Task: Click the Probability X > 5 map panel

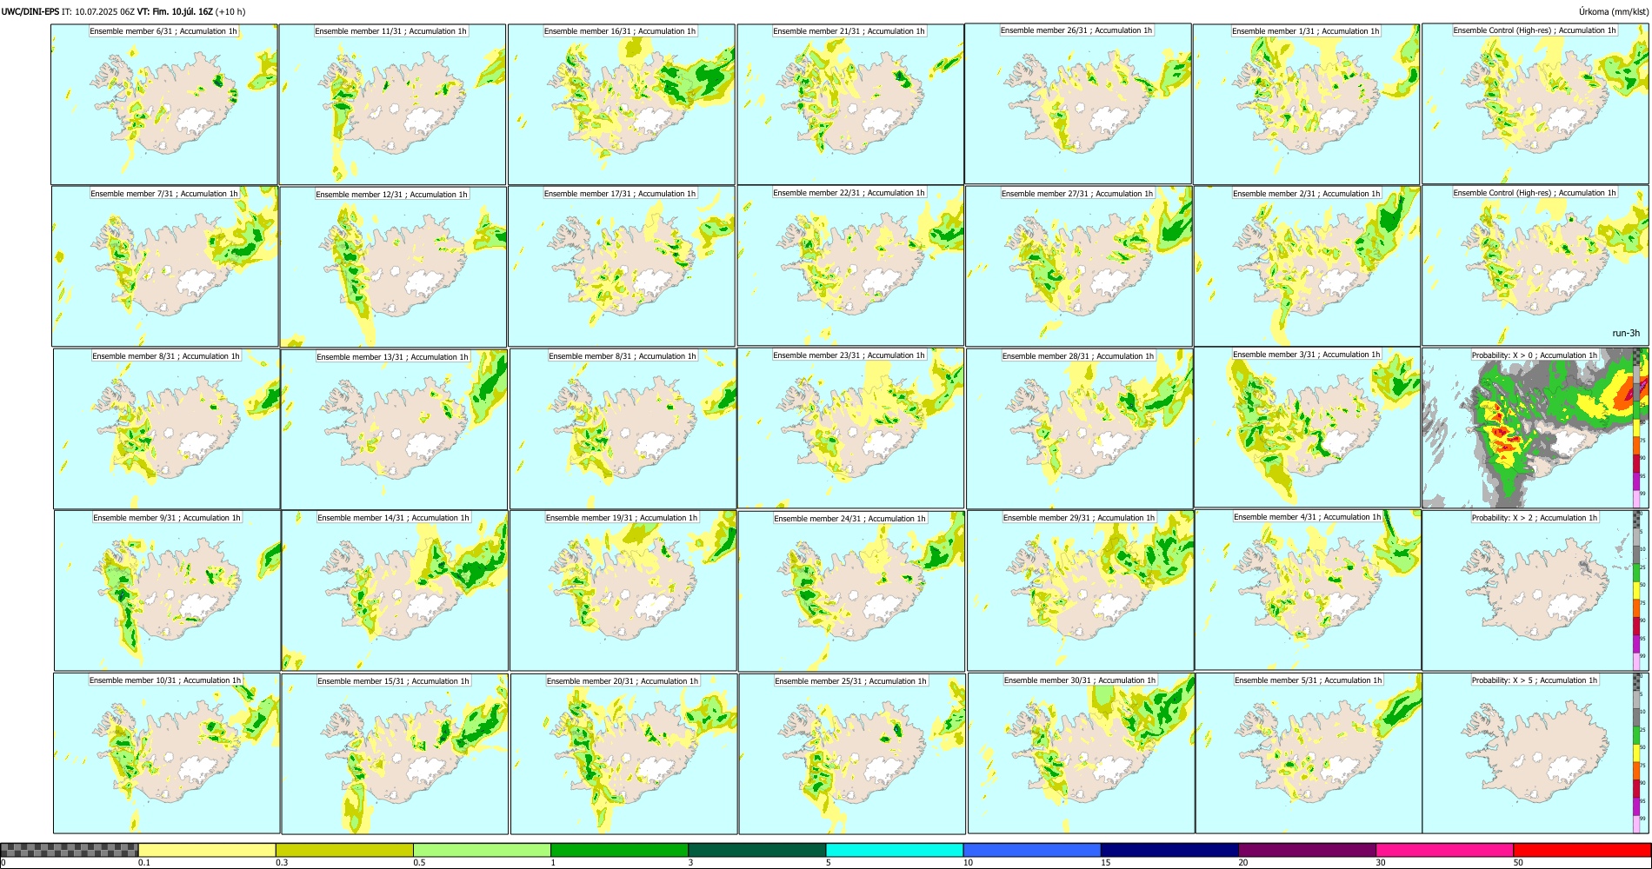Action: click(1535, 753)
